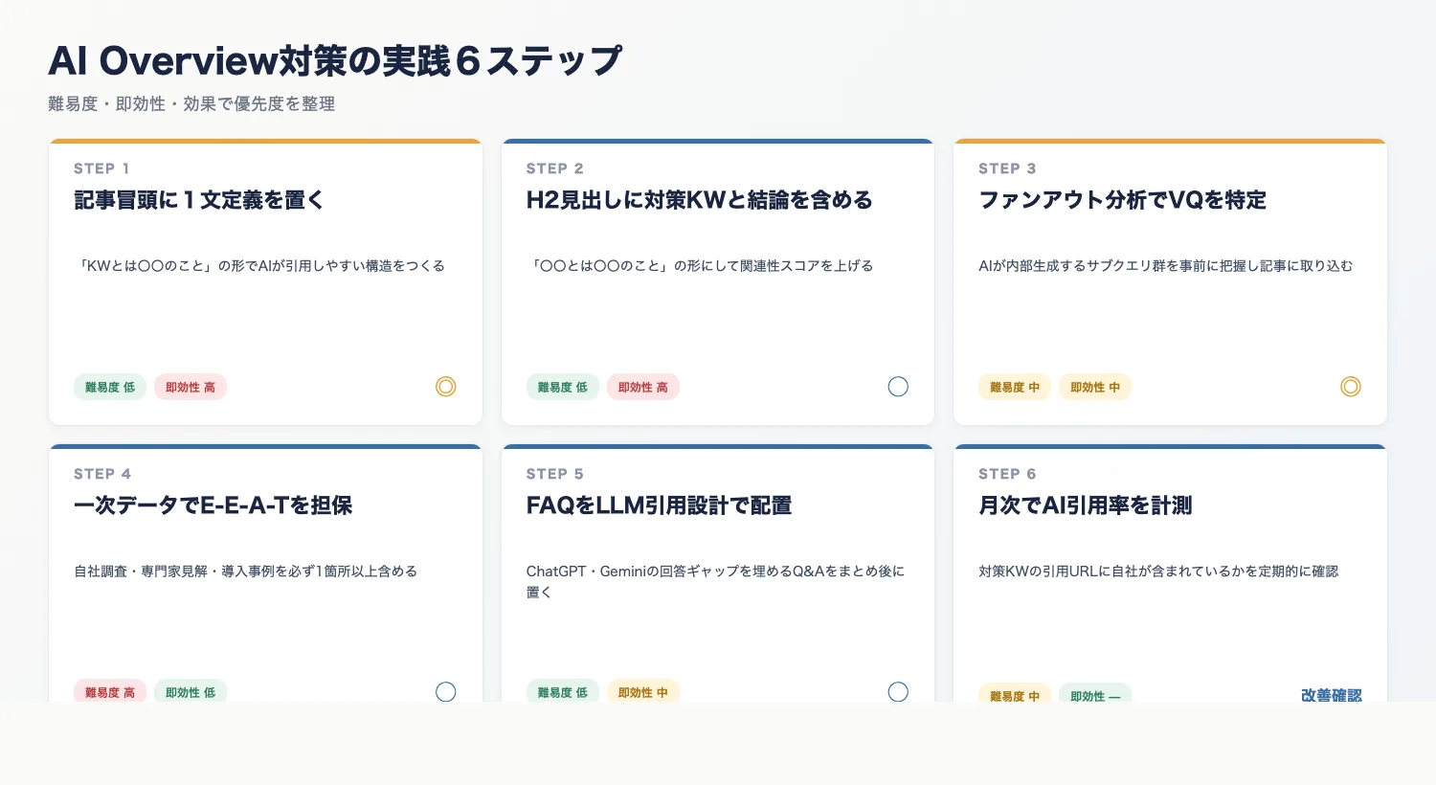The image size is (1436, 785).
Task: Click the title 月次でAI引用率を計測
Action: [1086, 505]
